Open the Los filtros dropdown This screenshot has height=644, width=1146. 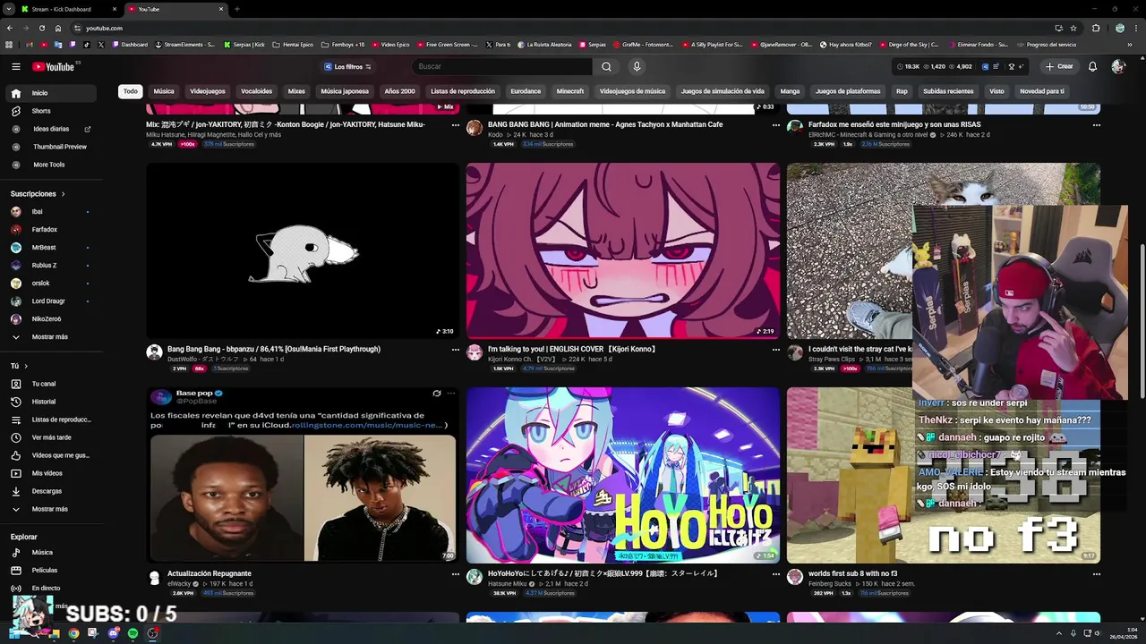coord(348,66)
